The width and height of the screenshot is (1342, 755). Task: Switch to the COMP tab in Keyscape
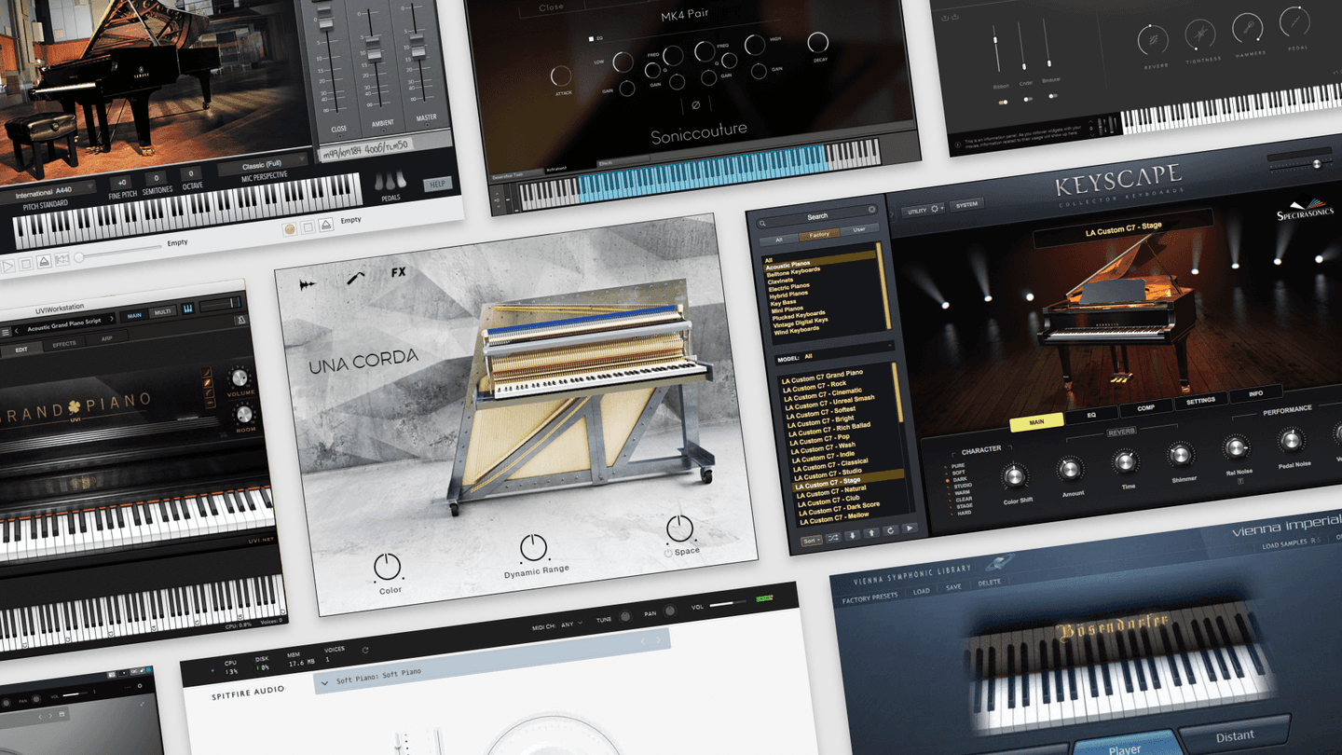coord(1145,407)
